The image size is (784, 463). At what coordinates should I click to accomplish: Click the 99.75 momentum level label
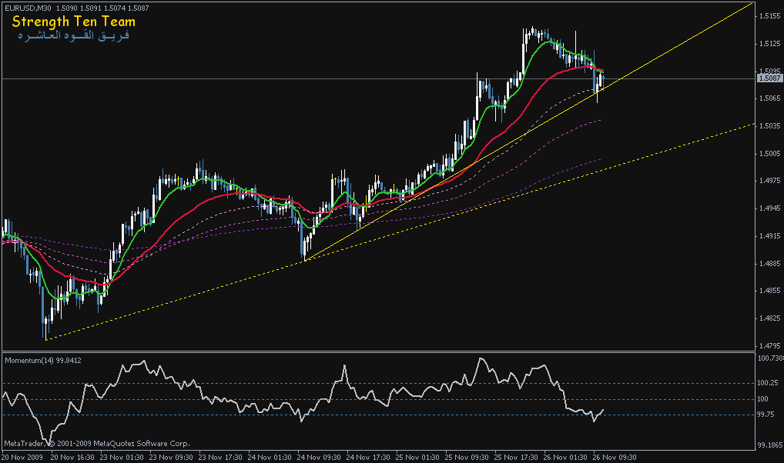click(769, 415)
